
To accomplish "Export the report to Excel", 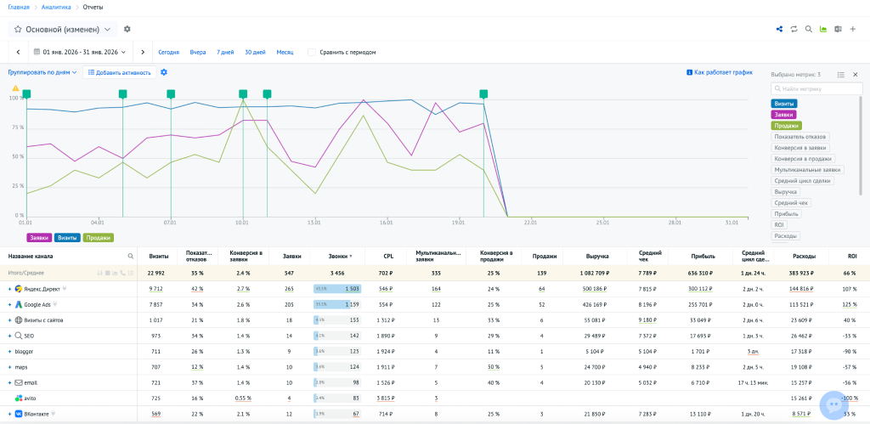I will point(837,29).
